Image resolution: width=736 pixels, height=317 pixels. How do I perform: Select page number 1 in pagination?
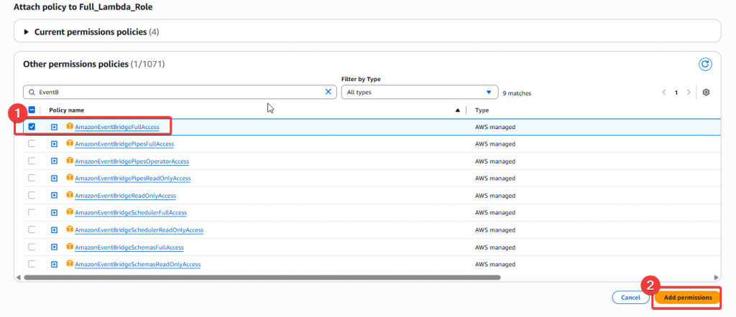tap(676, 93)
